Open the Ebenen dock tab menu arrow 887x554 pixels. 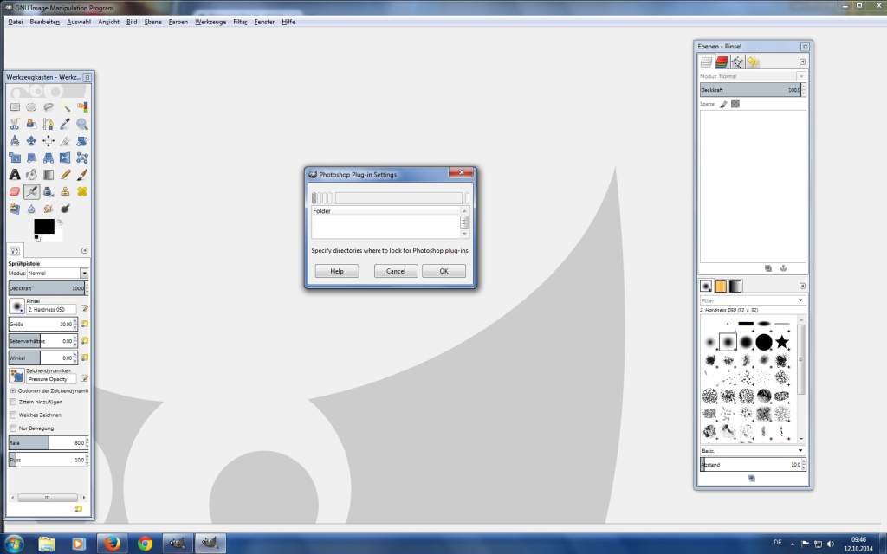[x=802, y=61]
